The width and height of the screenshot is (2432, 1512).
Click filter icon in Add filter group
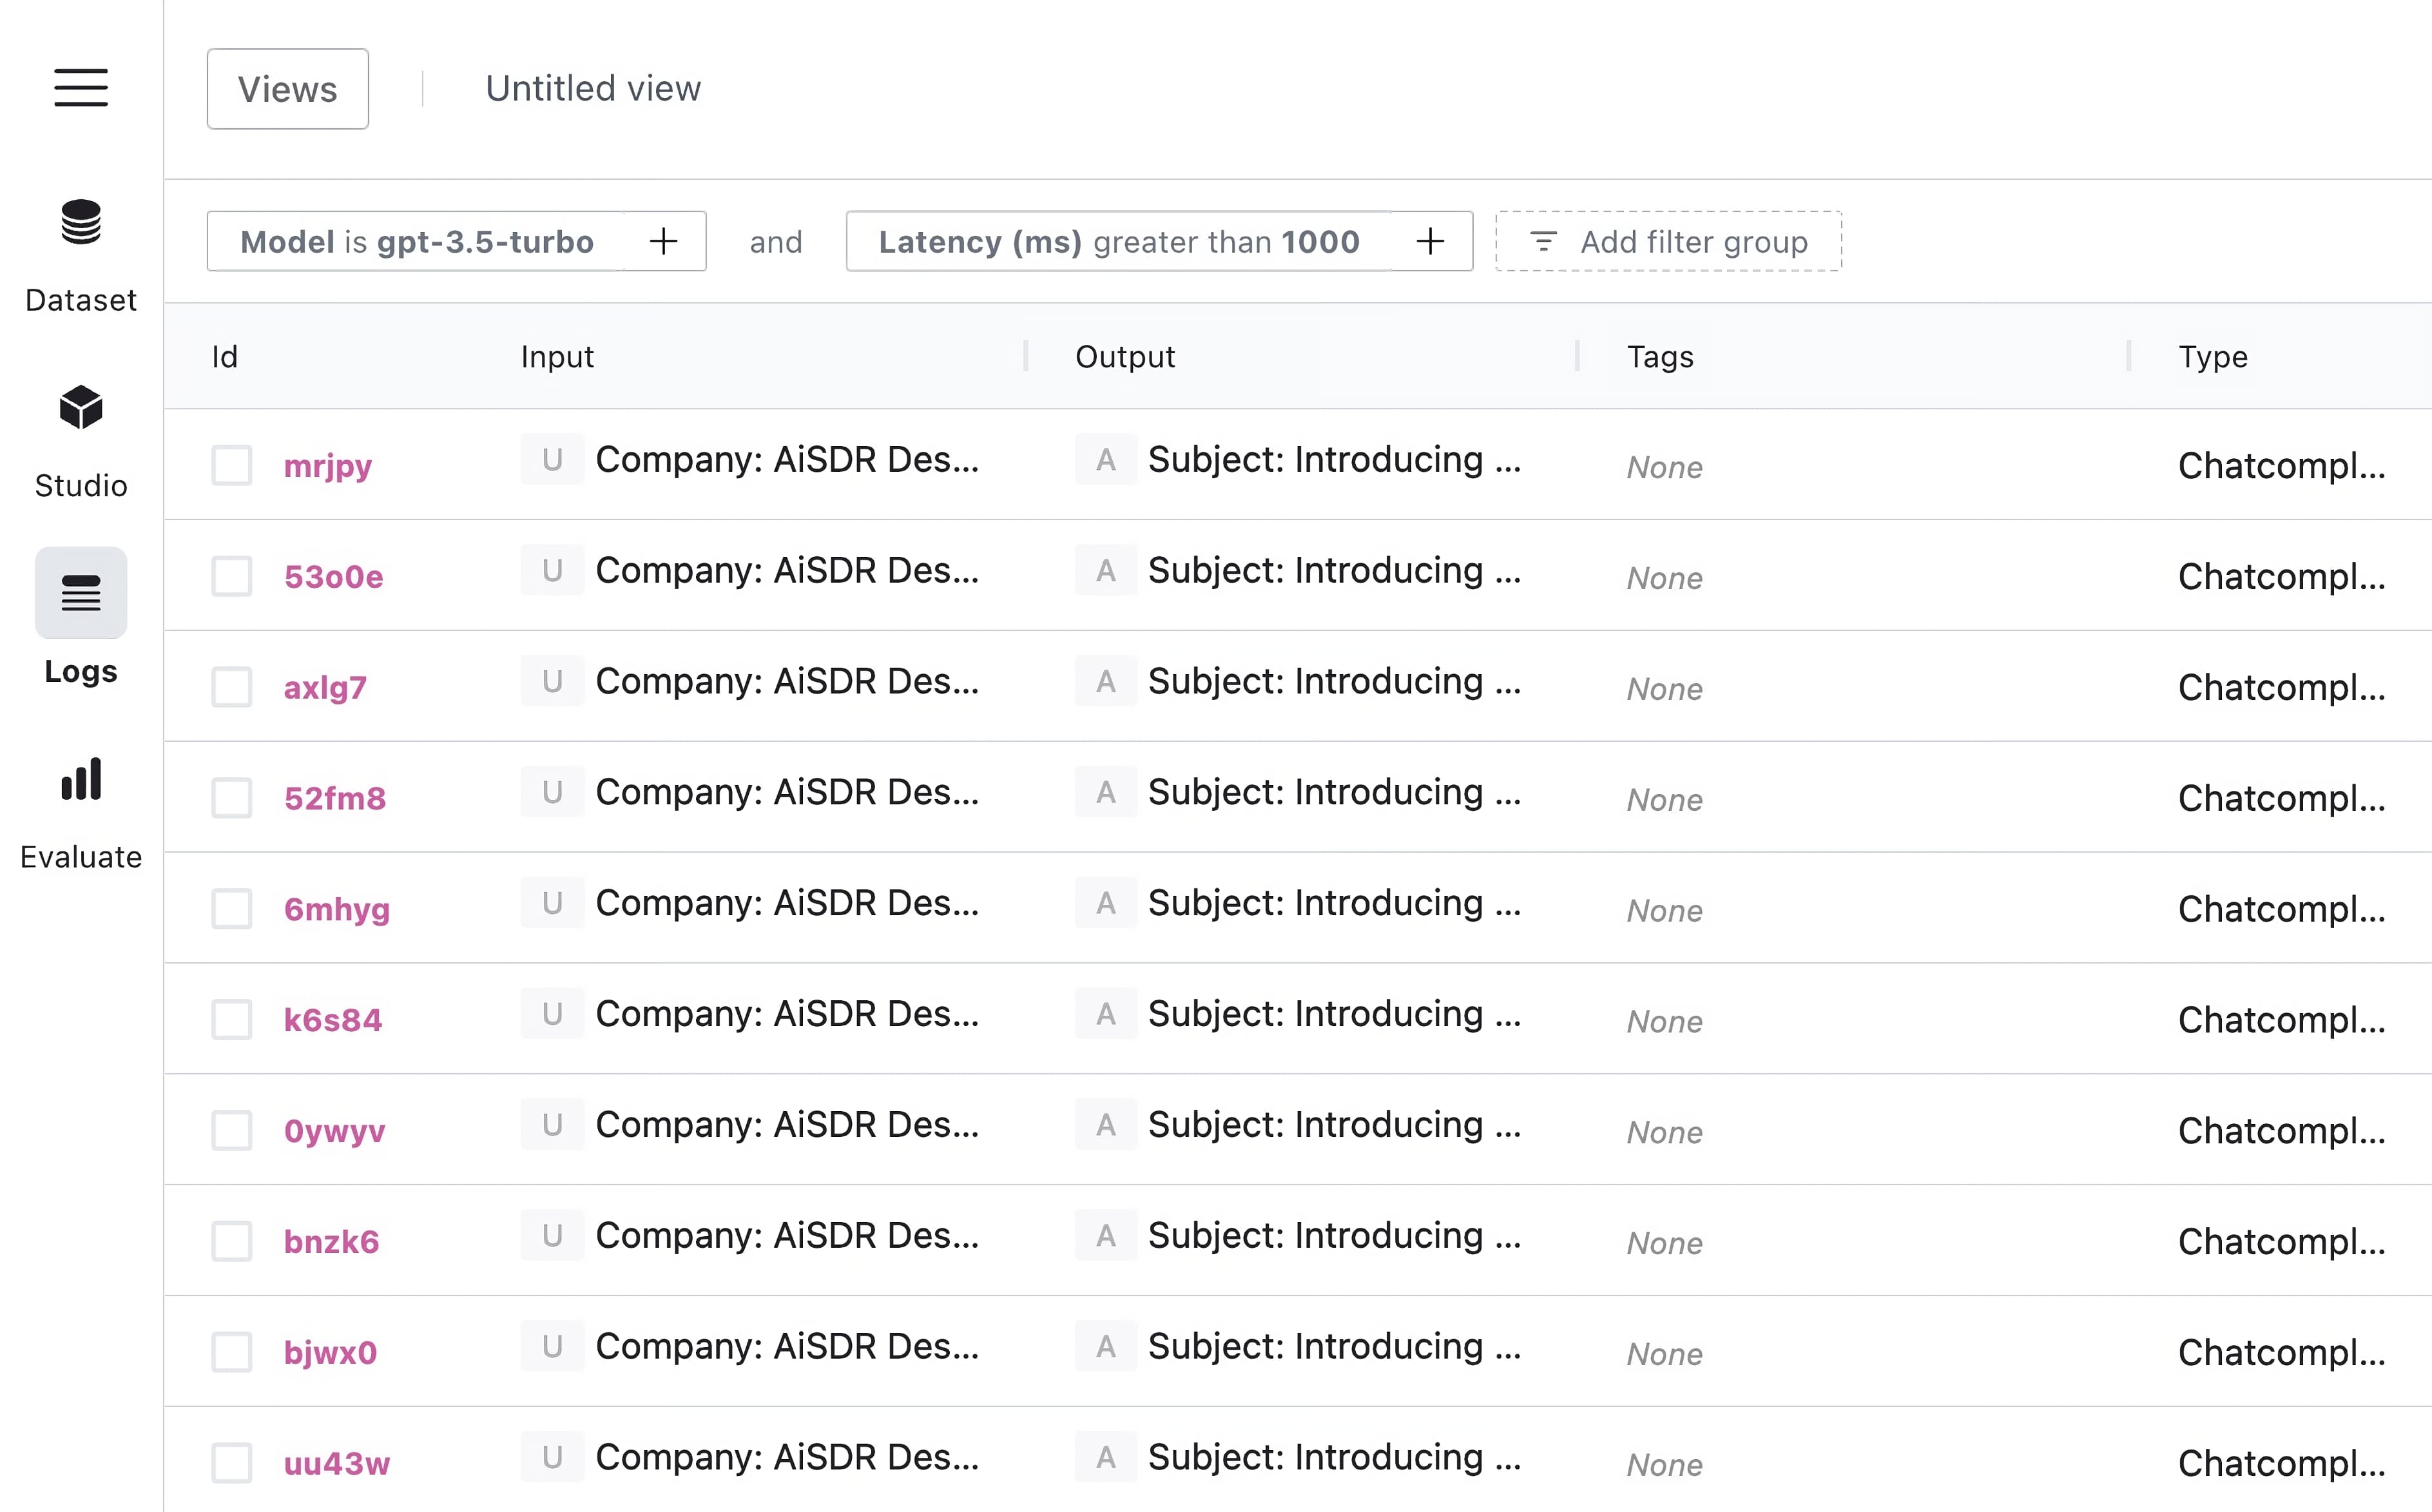coord(1543,241)
